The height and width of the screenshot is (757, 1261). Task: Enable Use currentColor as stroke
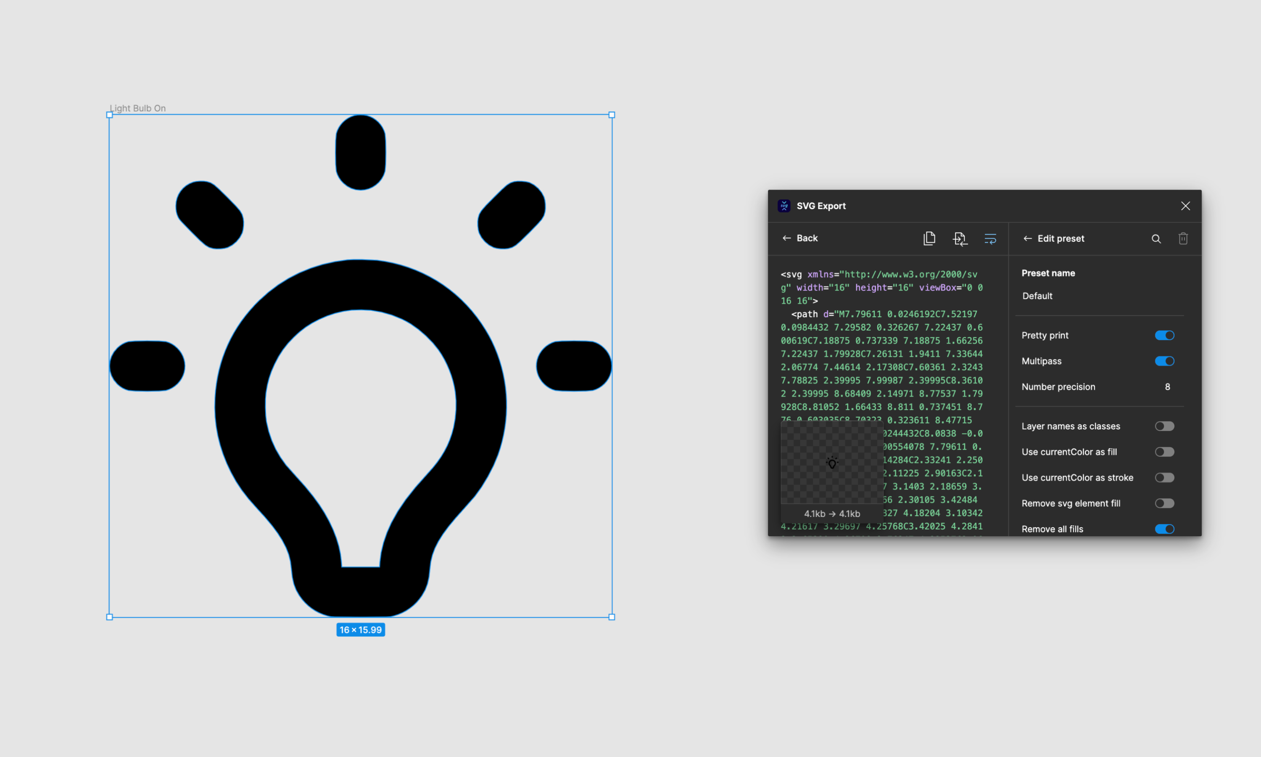click(1164, 477)
